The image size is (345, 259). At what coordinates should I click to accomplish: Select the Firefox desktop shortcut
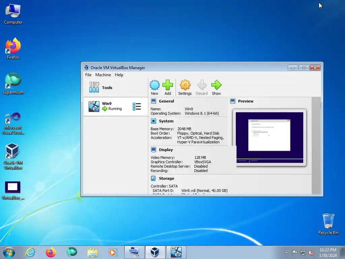click(x=13, y=49)
